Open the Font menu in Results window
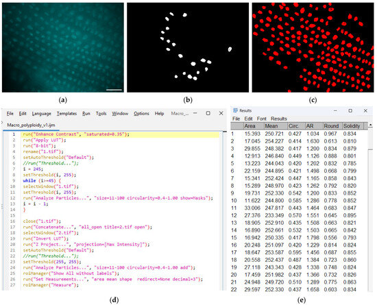Viewport: 377px width, 305px height. pyautogui.click(x=262, y=119)
